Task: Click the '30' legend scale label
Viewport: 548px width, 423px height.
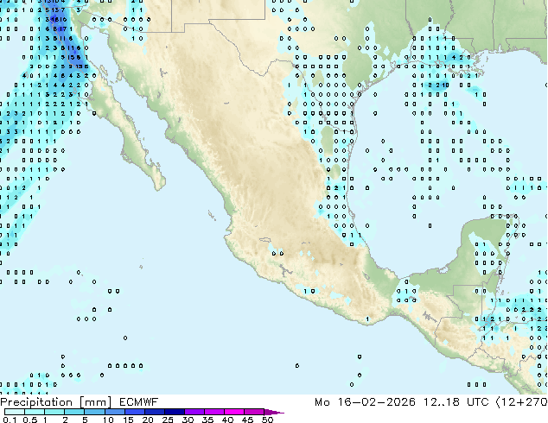Action: coord(188,420)
